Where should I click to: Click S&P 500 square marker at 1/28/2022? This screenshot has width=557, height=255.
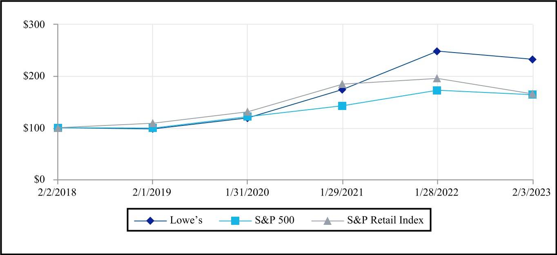click(437, 90)
